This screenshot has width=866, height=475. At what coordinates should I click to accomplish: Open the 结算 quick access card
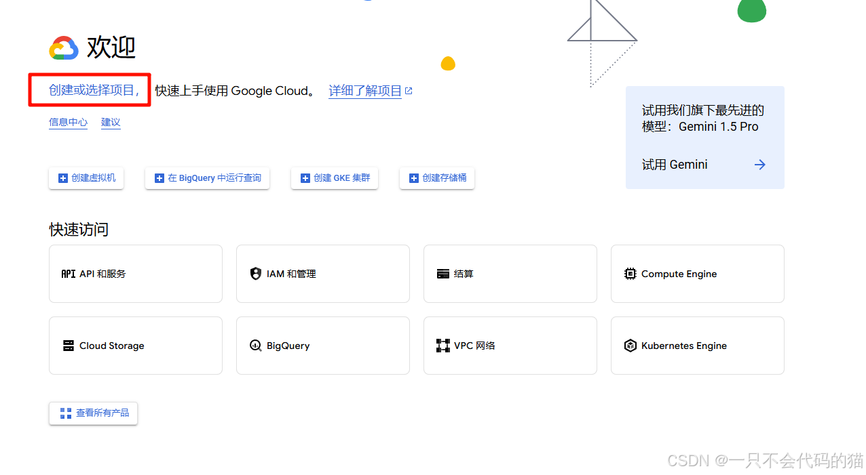click(510, 274)
